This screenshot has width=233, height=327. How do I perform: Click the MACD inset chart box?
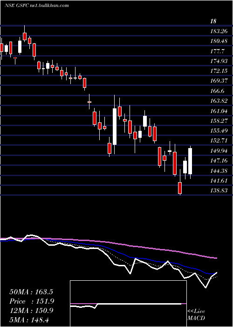[128, 304]
